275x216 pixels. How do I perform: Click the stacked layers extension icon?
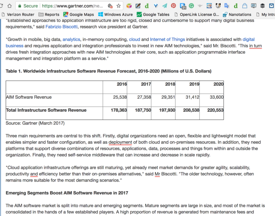(x=262, y=6)
